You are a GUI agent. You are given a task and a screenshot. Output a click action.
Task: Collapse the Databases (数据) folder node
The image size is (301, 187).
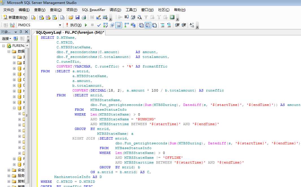click(x=9, y=51)
